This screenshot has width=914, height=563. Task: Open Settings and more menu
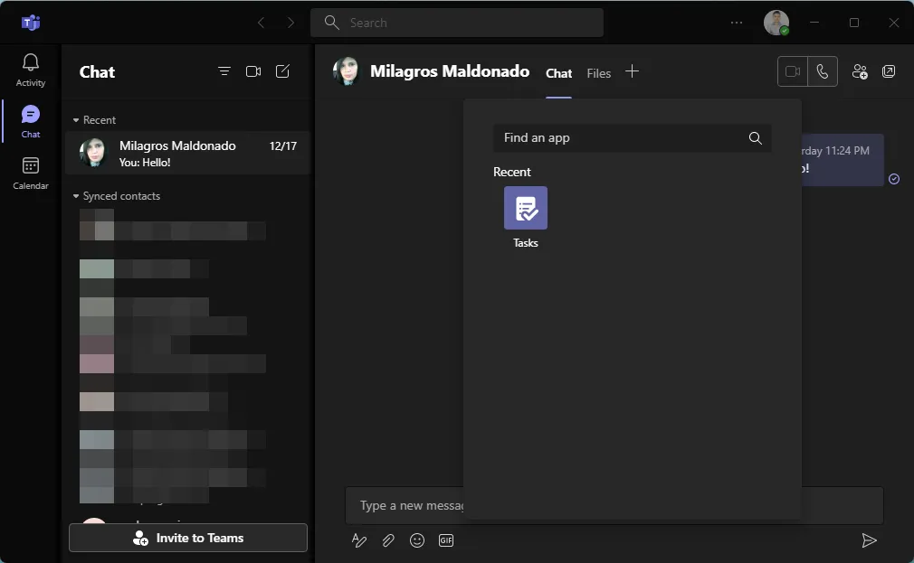[737, 23]
